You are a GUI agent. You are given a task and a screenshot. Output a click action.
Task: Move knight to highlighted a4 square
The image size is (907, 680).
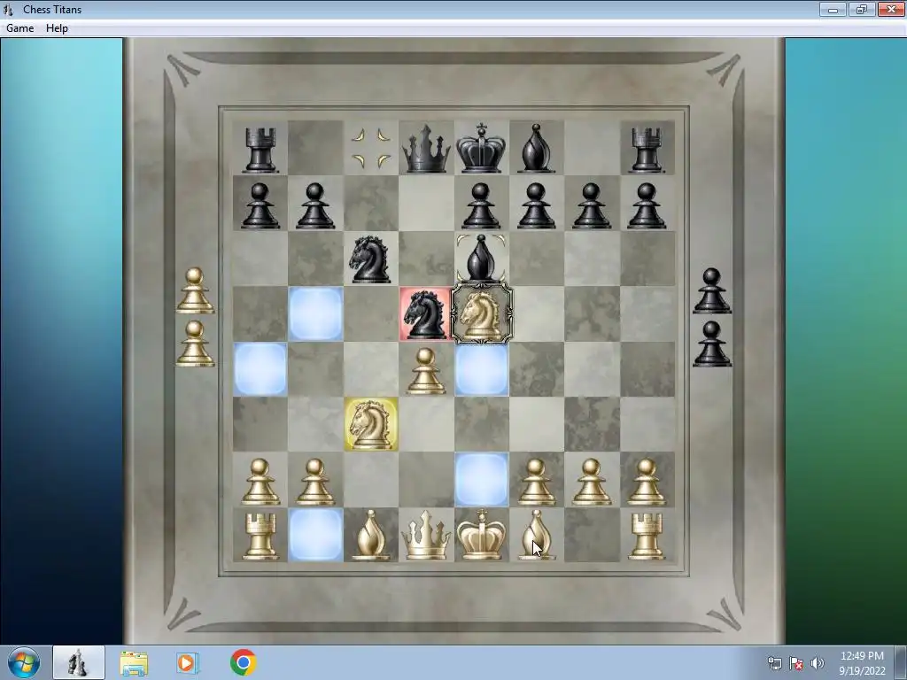(x=260, y=369)
